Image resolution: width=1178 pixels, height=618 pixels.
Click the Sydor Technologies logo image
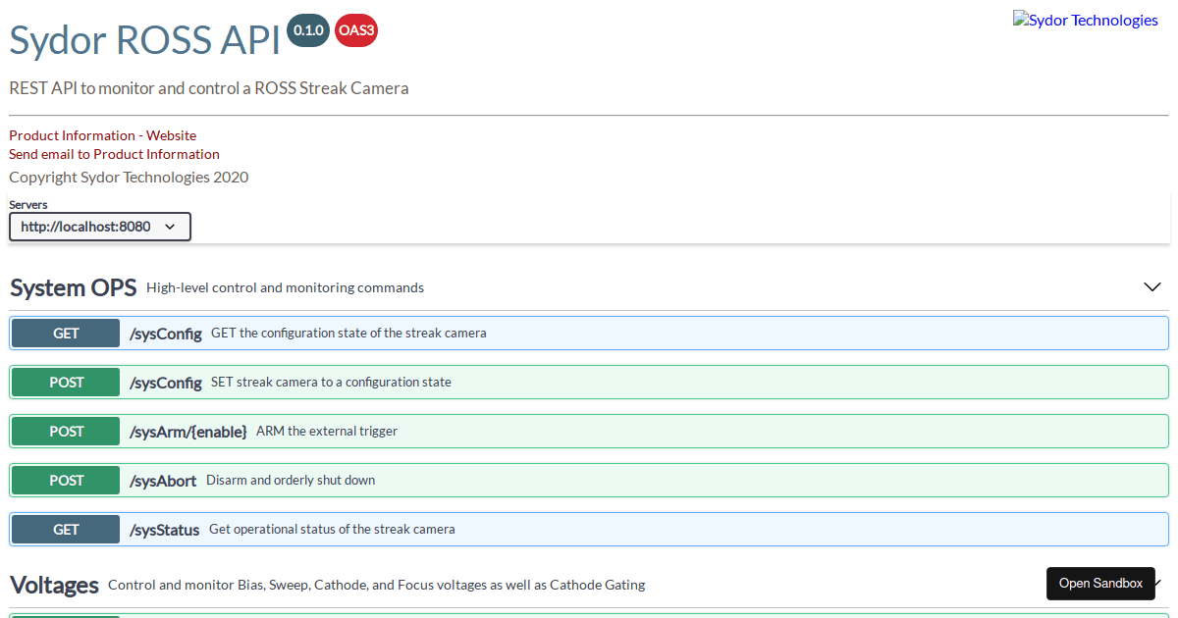coord(1085,18)
